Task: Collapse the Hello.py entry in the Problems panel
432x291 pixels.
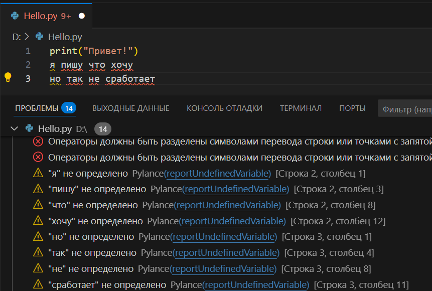Action: coord(14,128)
